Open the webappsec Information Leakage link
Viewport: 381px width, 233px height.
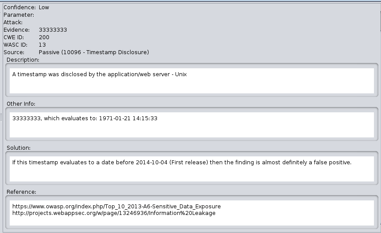(114, 214)
